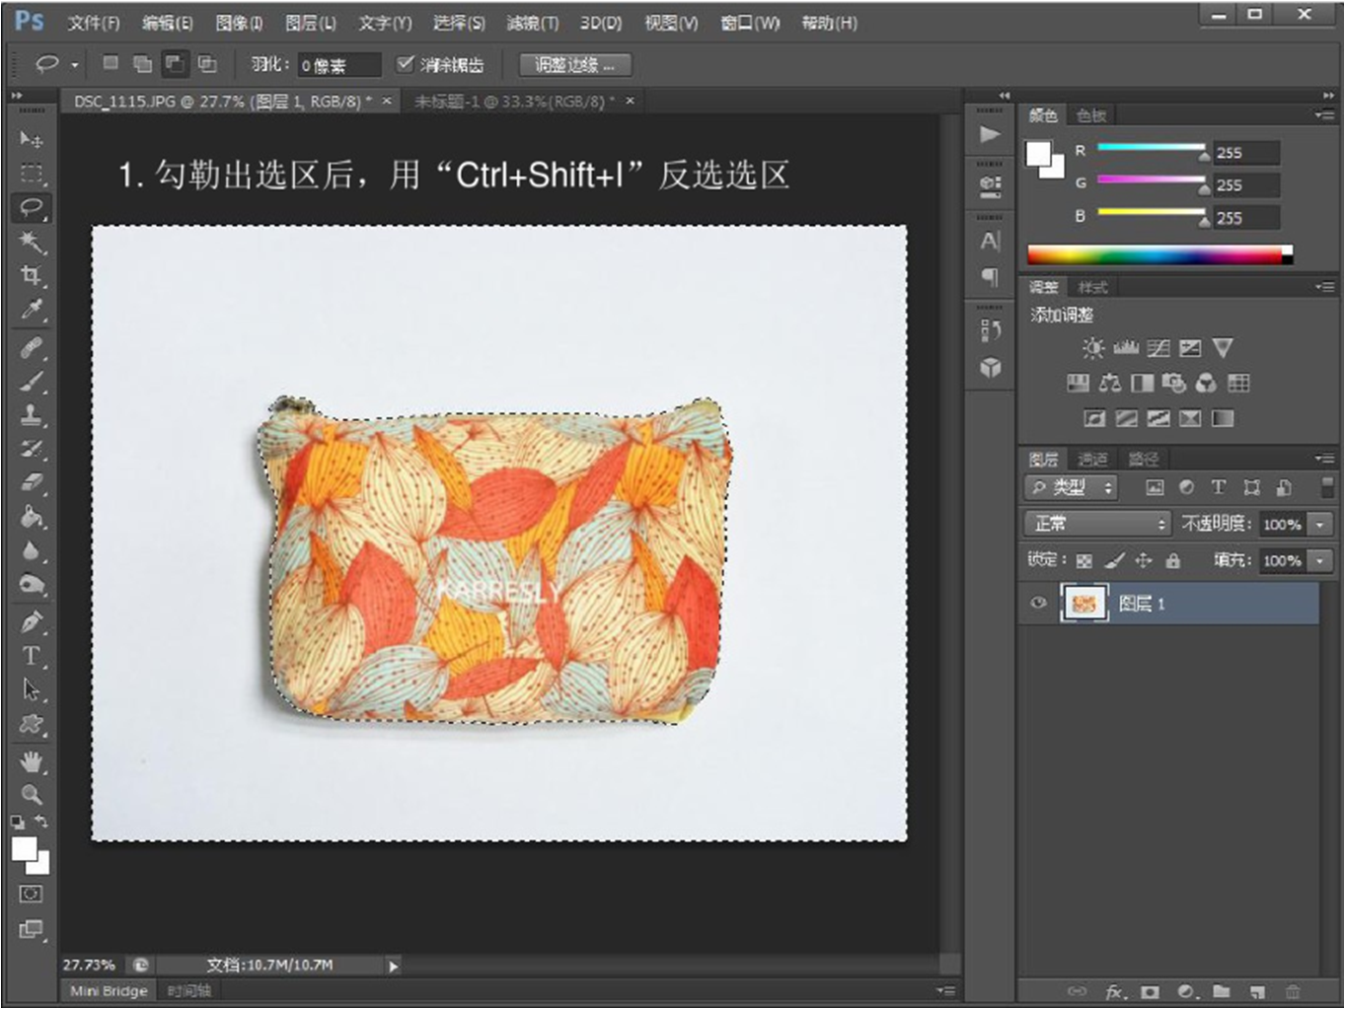Open the Mini Bridge panel
This screenshot has height=1009, width=1345.
pos(109,990)
